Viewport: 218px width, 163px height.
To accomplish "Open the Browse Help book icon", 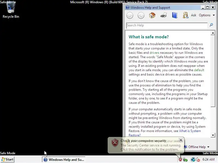I will coord(175,15).
